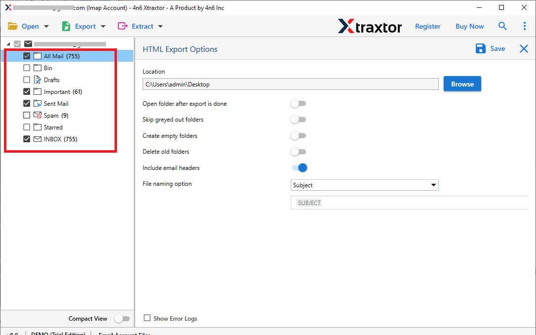Open the File naming option dropdown
The width and height of the screenshot is (536, 335).
(433, 185)
